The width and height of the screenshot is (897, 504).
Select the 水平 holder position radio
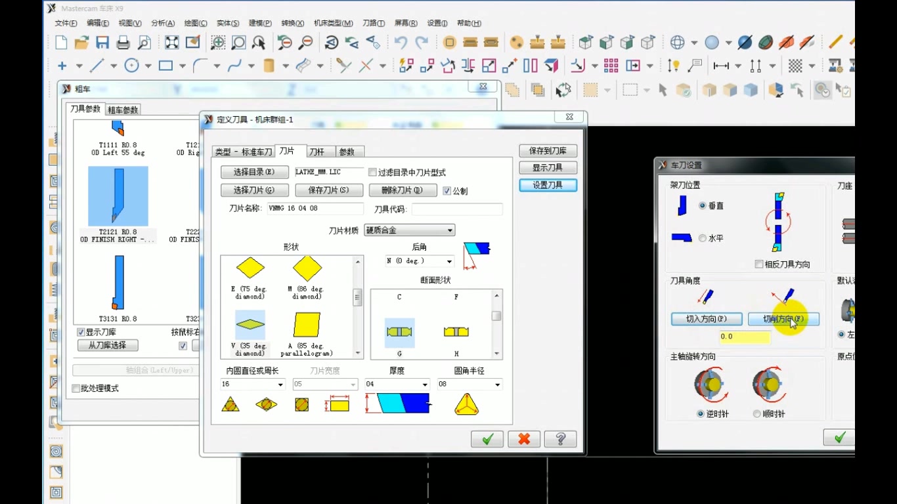pos(703,238)
